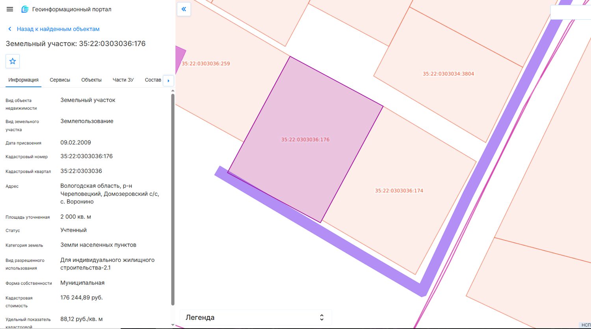Screen dimensions: 591x329
Task: Collapse the side panel with double chevron
Action: tap(184, 9)
